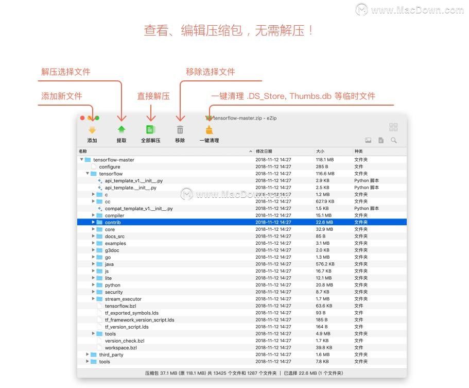The height and width of the screenshot is (388, 469).
Task: Collapse the tensorflow subfolder triangle
Action: 88,173
